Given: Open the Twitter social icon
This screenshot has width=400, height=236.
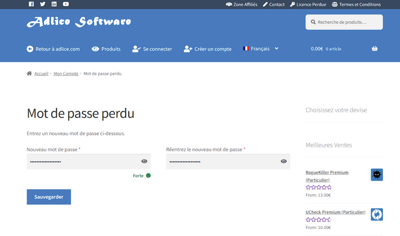Looking at the screenshot, I should point(43,4).
